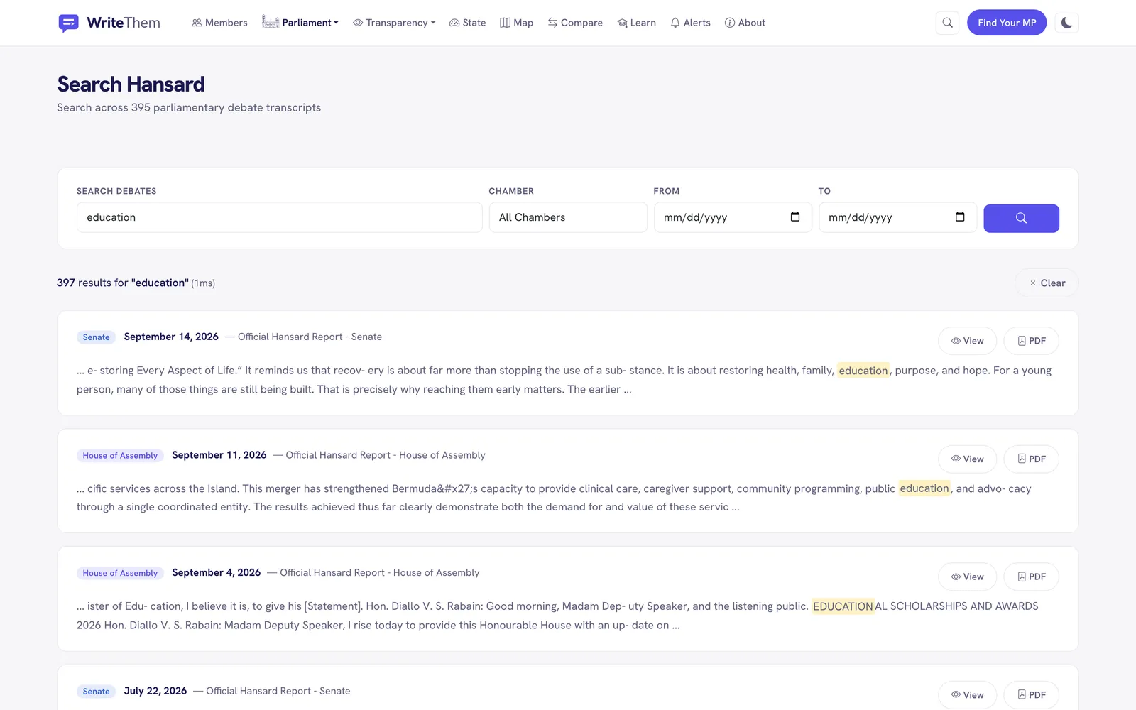Open the Compare page
This screenshot has height=710, width=1136.
[575, 23]
